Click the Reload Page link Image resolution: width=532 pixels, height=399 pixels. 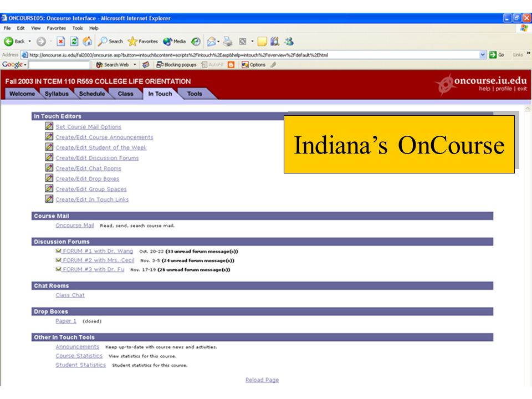click(x=262, y=380)
